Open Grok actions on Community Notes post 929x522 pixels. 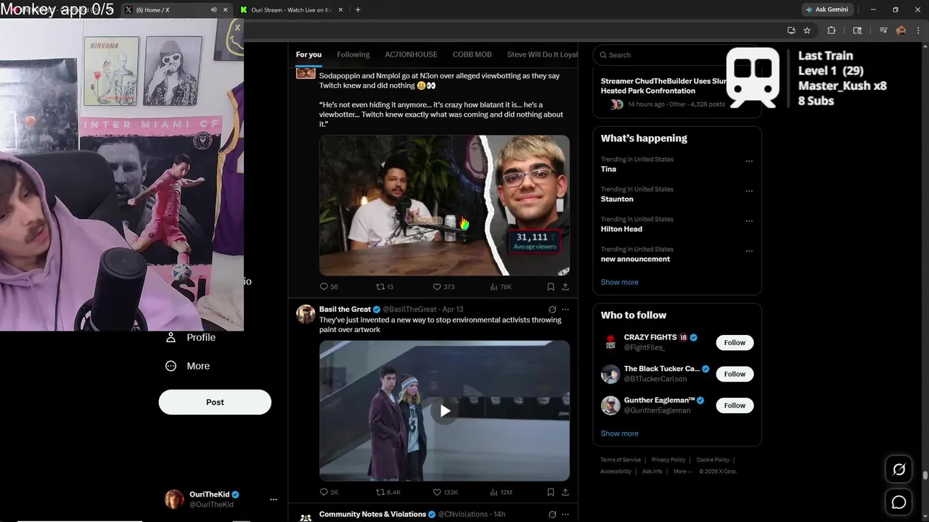[552, 515]
